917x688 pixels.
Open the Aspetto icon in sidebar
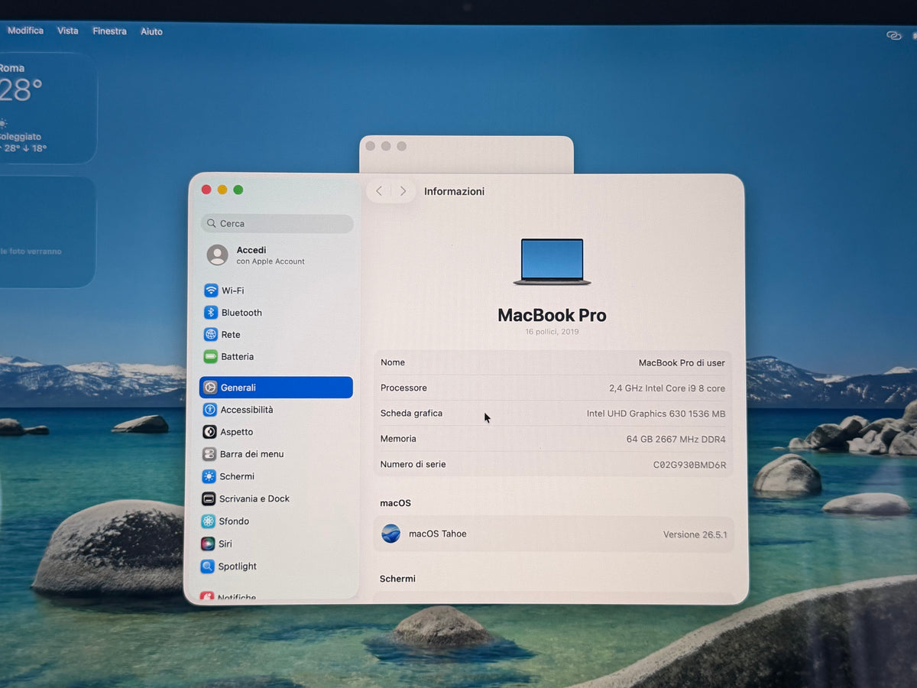click(x=209, y=432)
